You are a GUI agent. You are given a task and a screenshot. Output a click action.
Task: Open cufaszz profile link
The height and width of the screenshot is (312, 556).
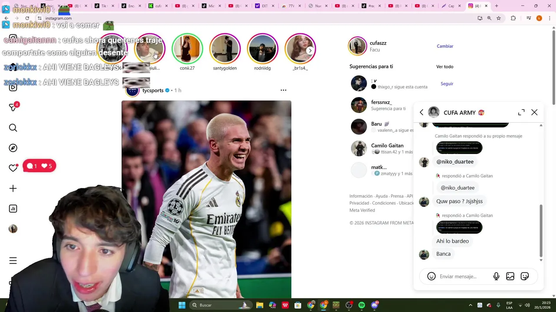pyautogui.click(x=378, y=43)
